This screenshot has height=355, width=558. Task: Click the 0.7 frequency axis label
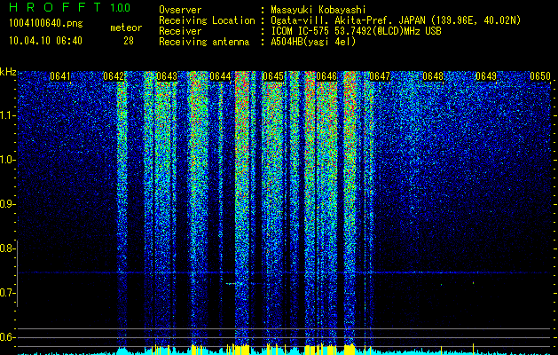pos(7,293)
